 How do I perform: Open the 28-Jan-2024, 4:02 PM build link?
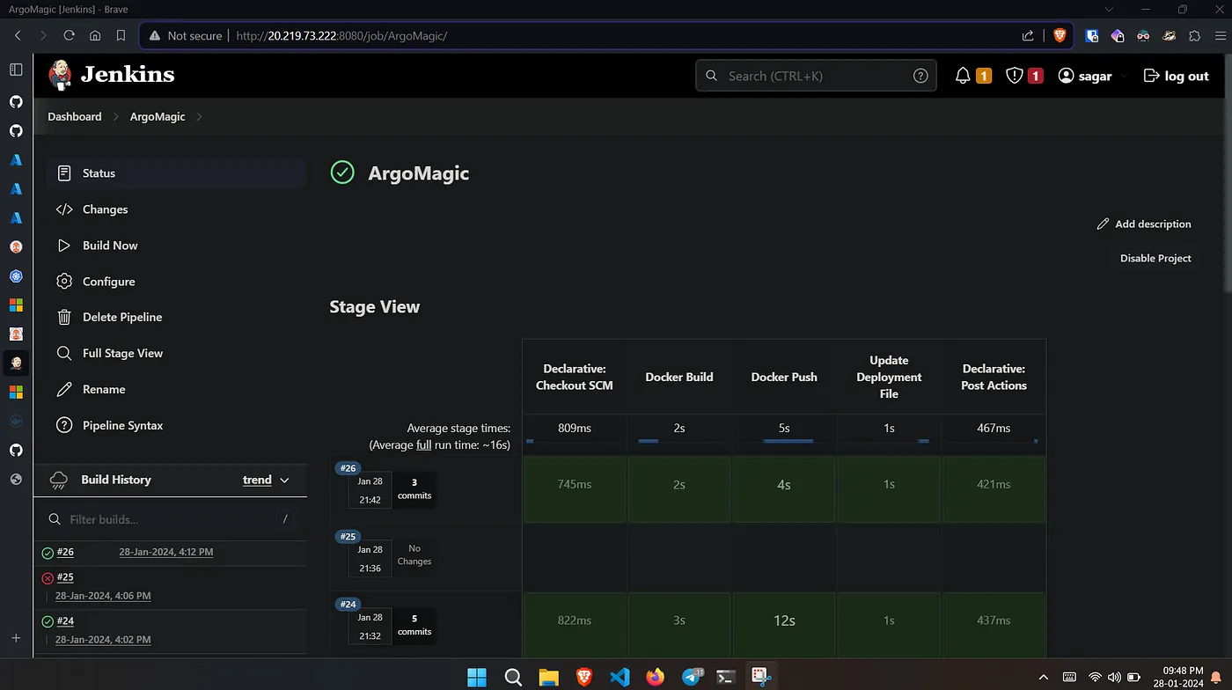click(103, 640)
